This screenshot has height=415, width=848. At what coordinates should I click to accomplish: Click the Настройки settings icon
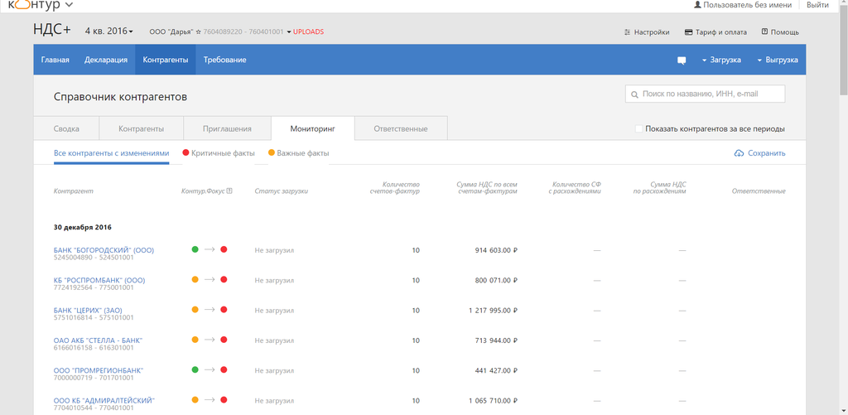(628, 32)
